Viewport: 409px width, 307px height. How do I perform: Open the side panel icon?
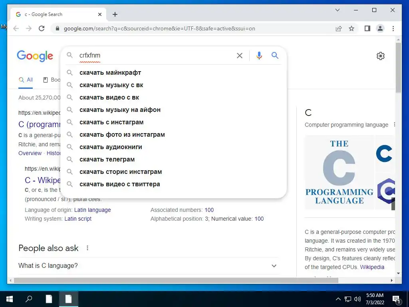click(367, 28)
